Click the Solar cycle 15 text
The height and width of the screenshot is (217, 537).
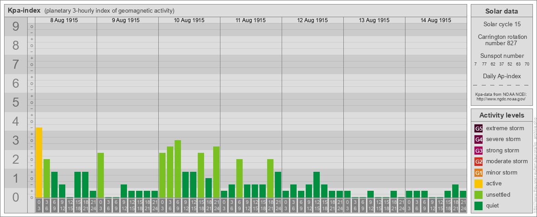pos(502,24)
